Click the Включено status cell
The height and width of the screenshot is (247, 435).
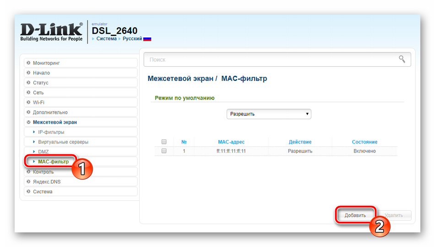pyautogui.click(x=364, y=151)
